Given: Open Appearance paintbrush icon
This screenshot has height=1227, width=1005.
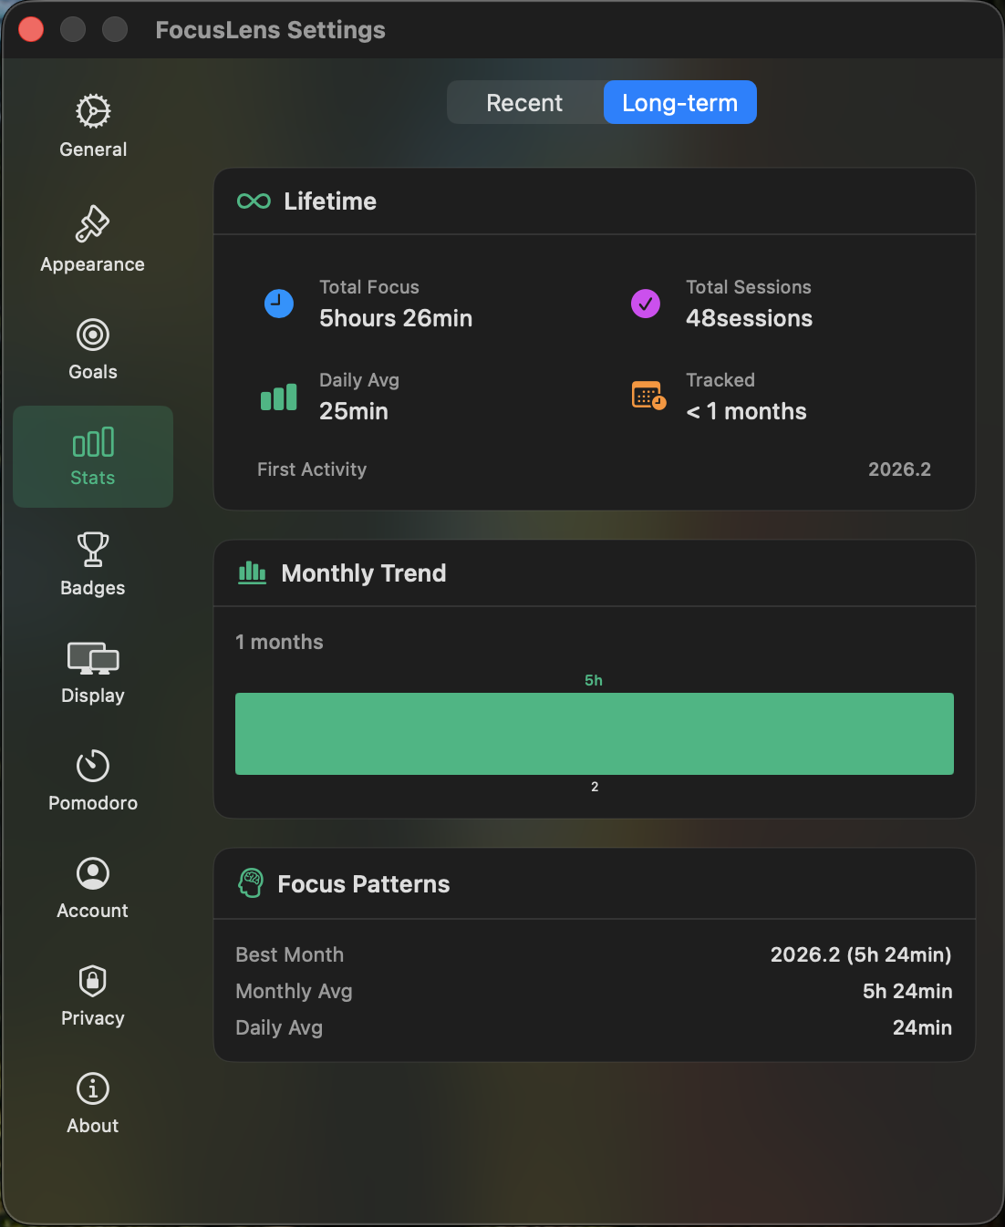Looking at the screenshot, I should point(93,224).
